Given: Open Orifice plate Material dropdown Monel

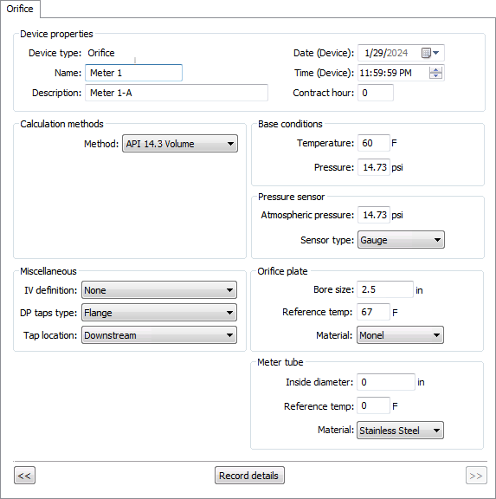Looking at the screenshot, I should click(x=400, y=335).
